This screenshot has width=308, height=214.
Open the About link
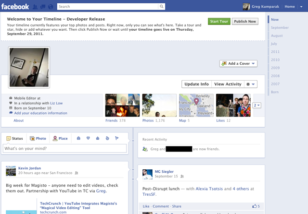pos(18,120)
